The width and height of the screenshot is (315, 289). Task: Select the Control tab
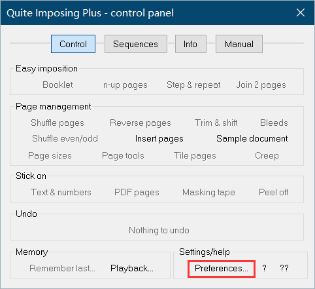point(73,44)
